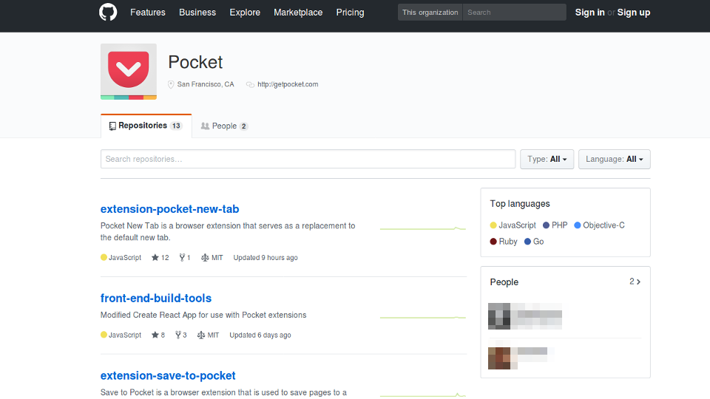The image size is (710, 399).
Task: Click the yellow JavaScript color dot in Top languages
Action: click(x=493, y=225)
